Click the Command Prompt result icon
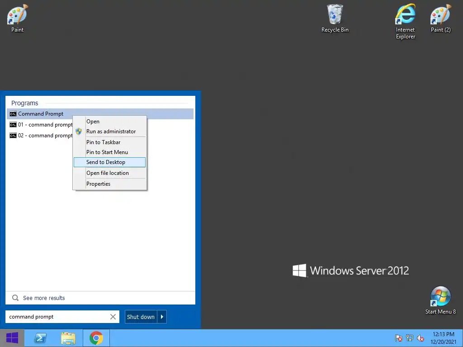 [13, 114]
